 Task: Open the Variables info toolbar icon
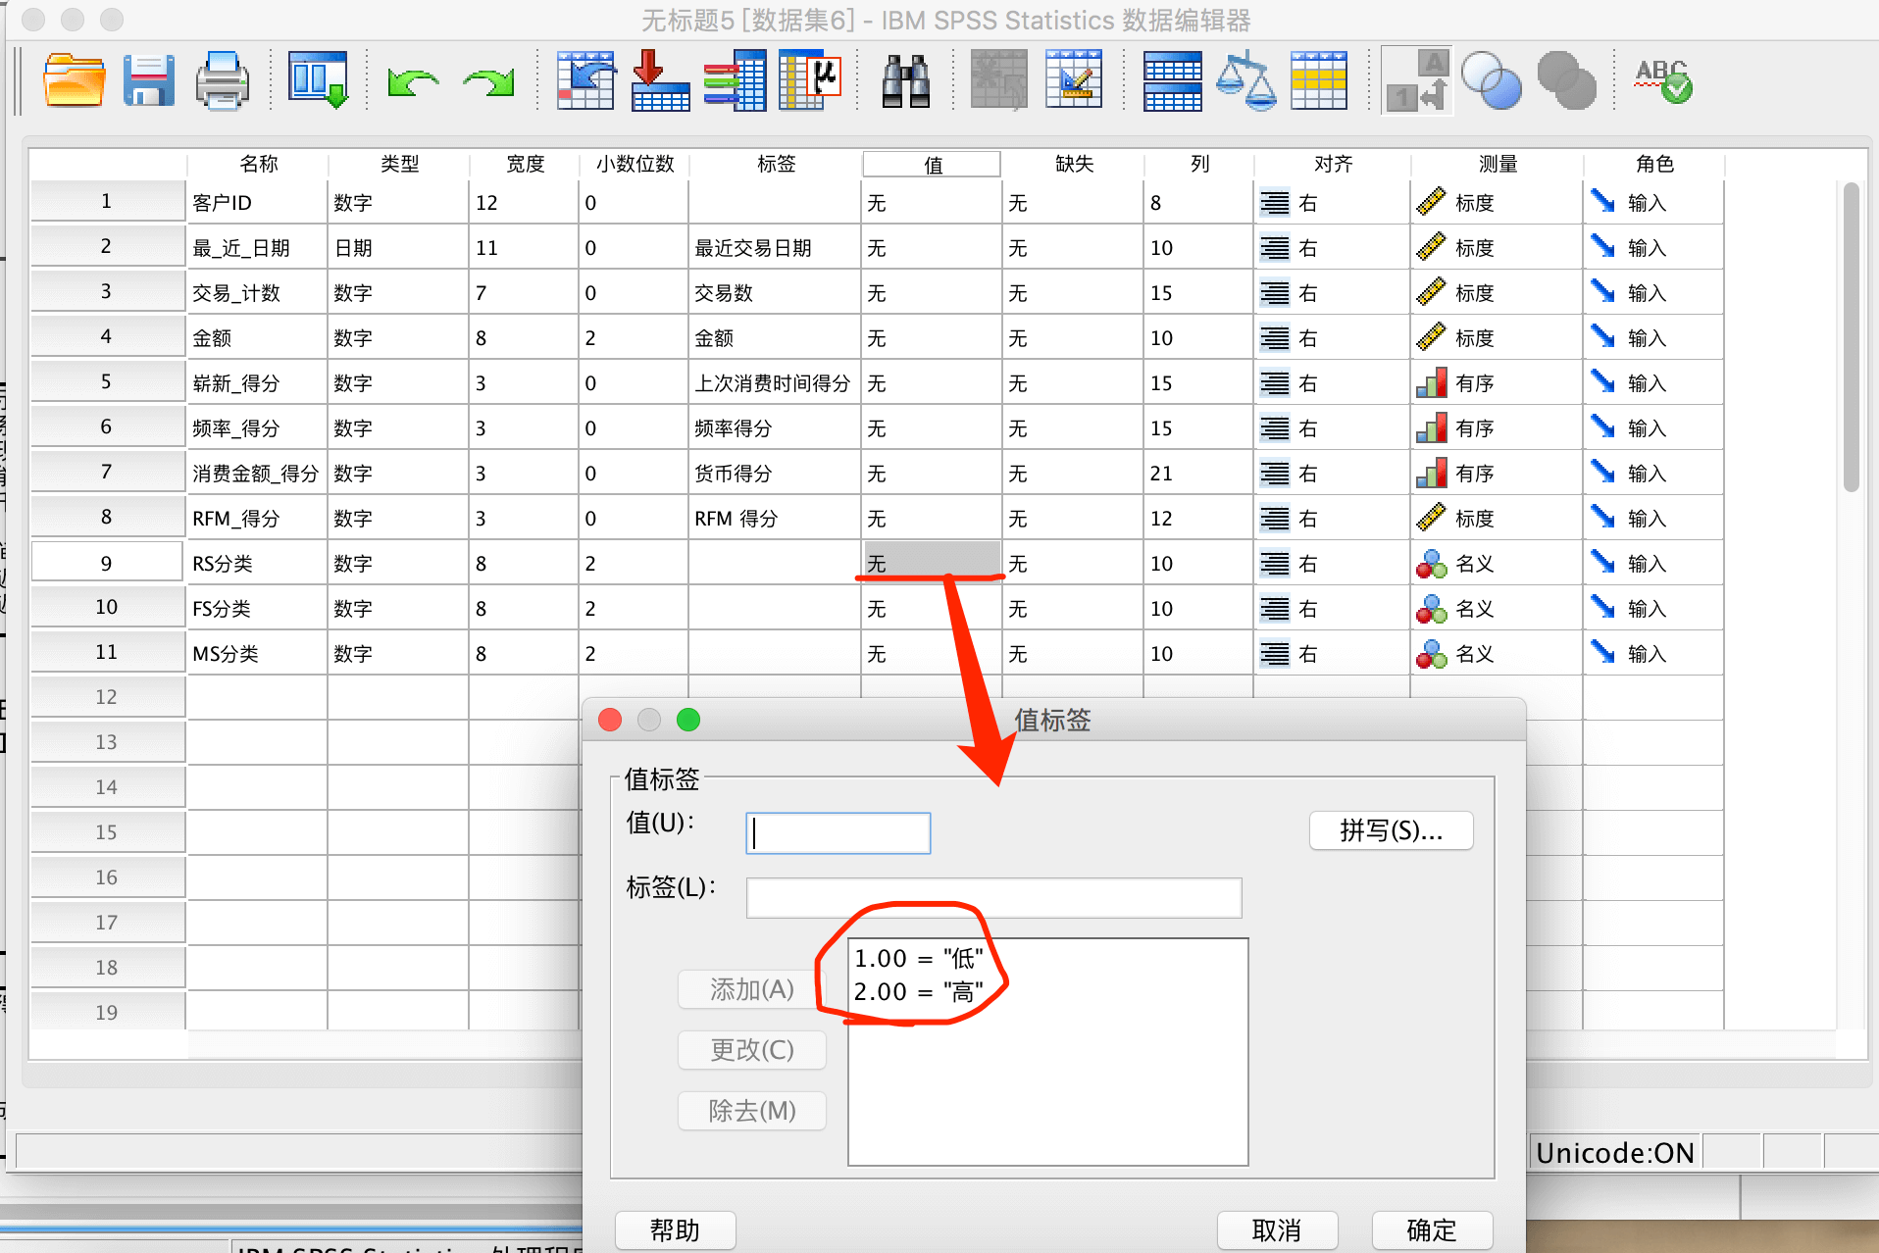[x=735, y=80]
